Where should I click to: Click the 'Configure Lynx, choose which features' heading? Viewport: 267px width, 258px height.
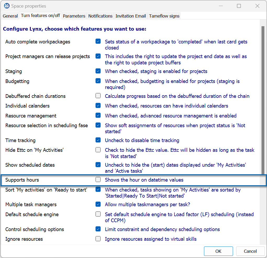(75, 29)
